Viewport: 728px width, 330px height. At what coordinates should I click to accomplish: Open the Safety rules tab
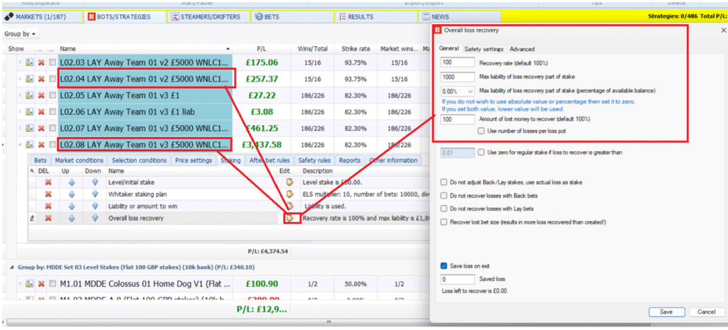[x=315, y=160]
